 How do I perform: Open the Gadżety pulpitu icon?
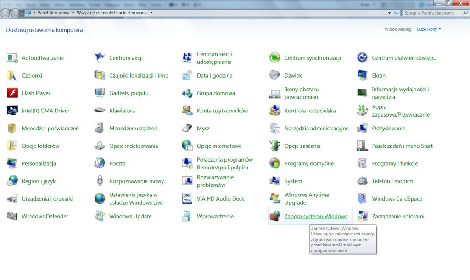pos(100,93)
